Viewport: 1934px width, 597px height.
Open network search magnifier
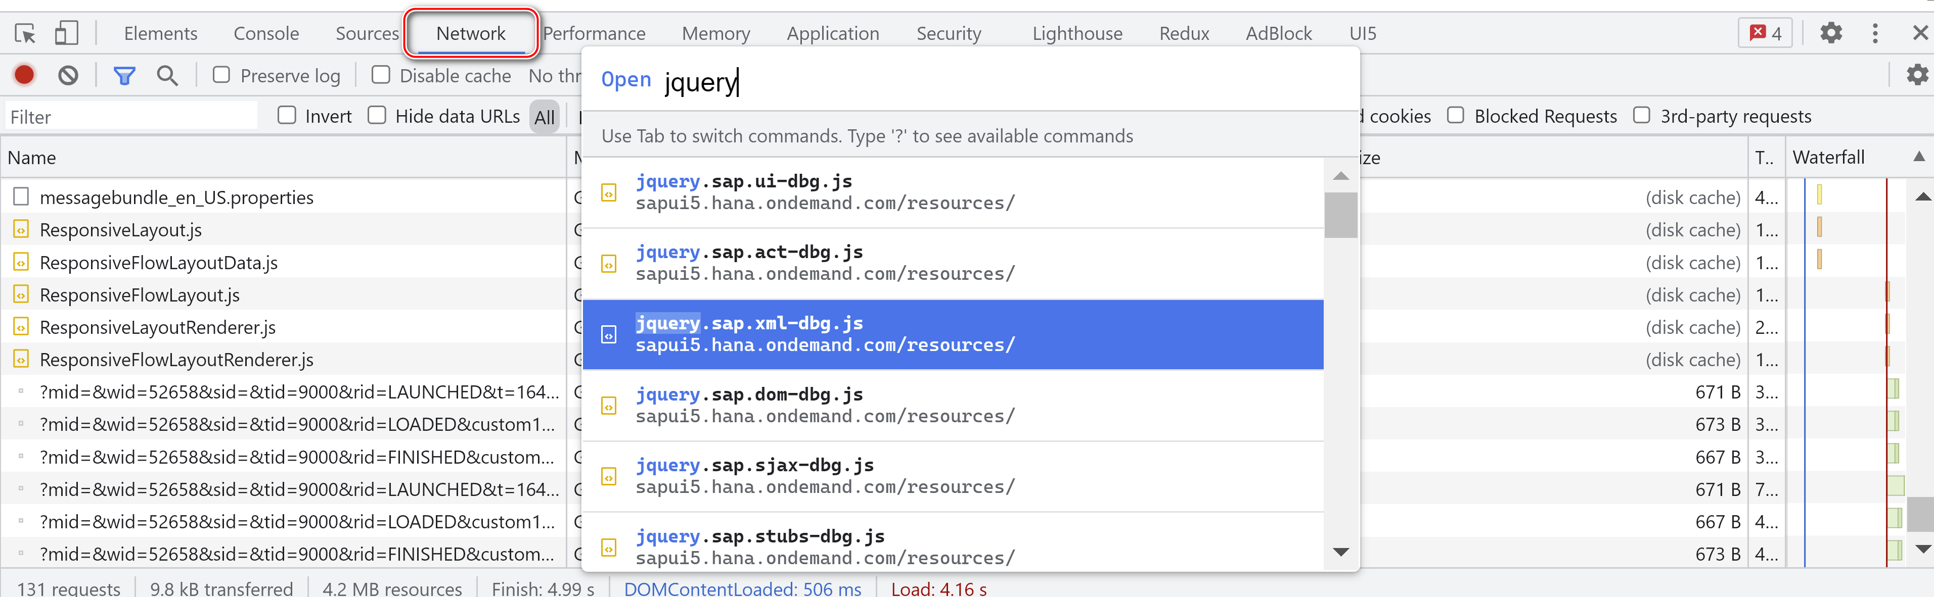point(167,75)
